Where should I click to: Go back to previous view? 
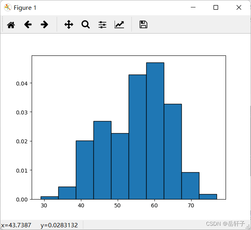(x=28, y=25)
